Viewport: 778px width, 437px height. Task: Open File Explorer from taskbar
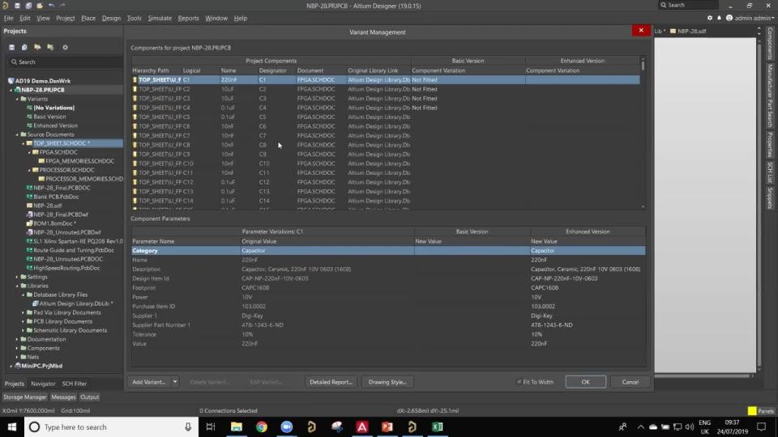pyautogui.click(x=236, y=426)
